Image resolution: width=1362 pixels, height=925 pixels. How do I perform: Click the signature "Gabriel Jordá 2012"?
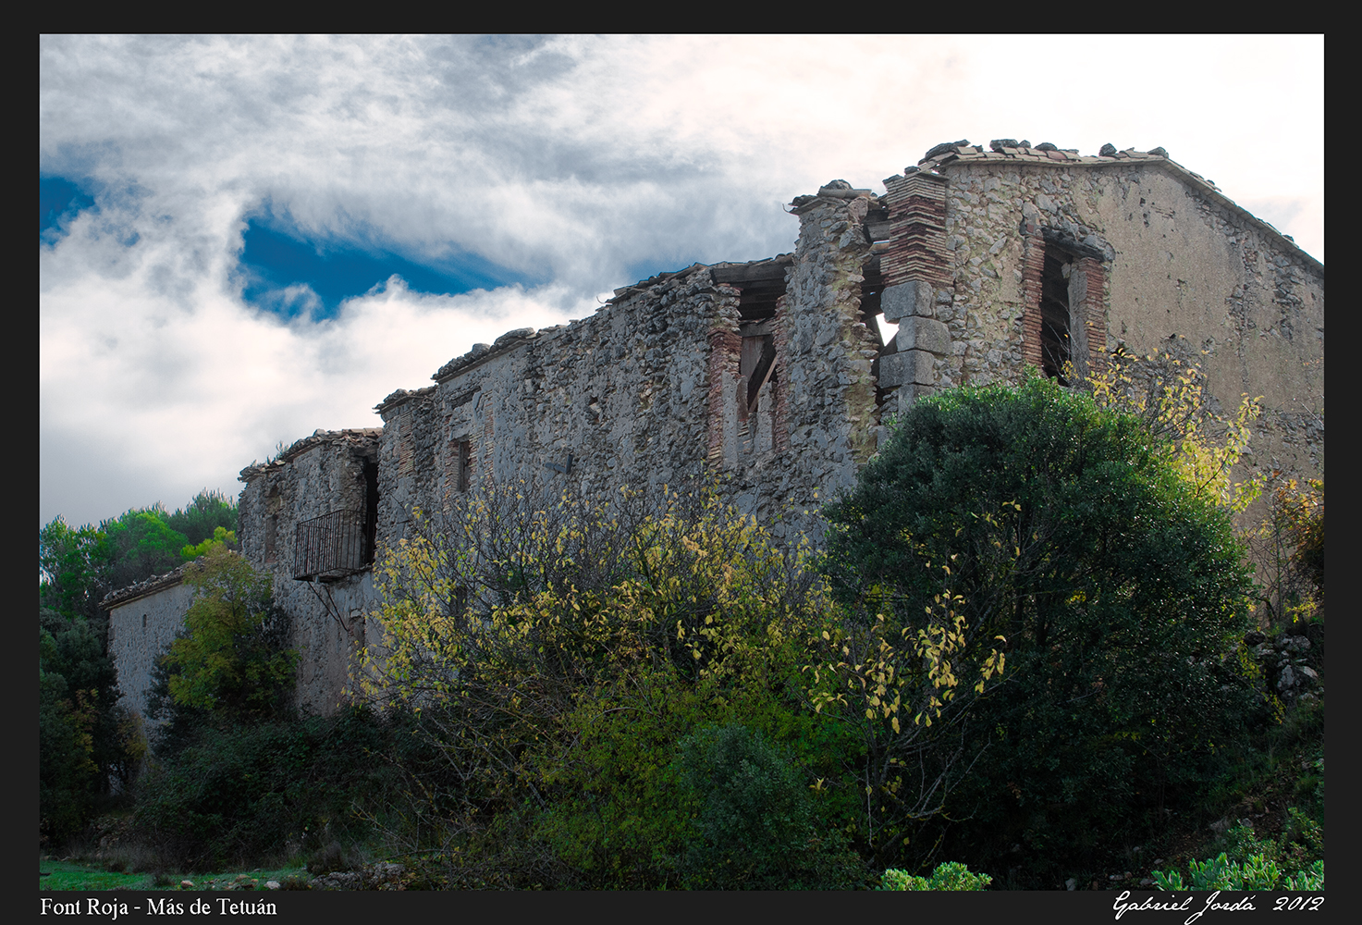click(x=1218, y=906)
